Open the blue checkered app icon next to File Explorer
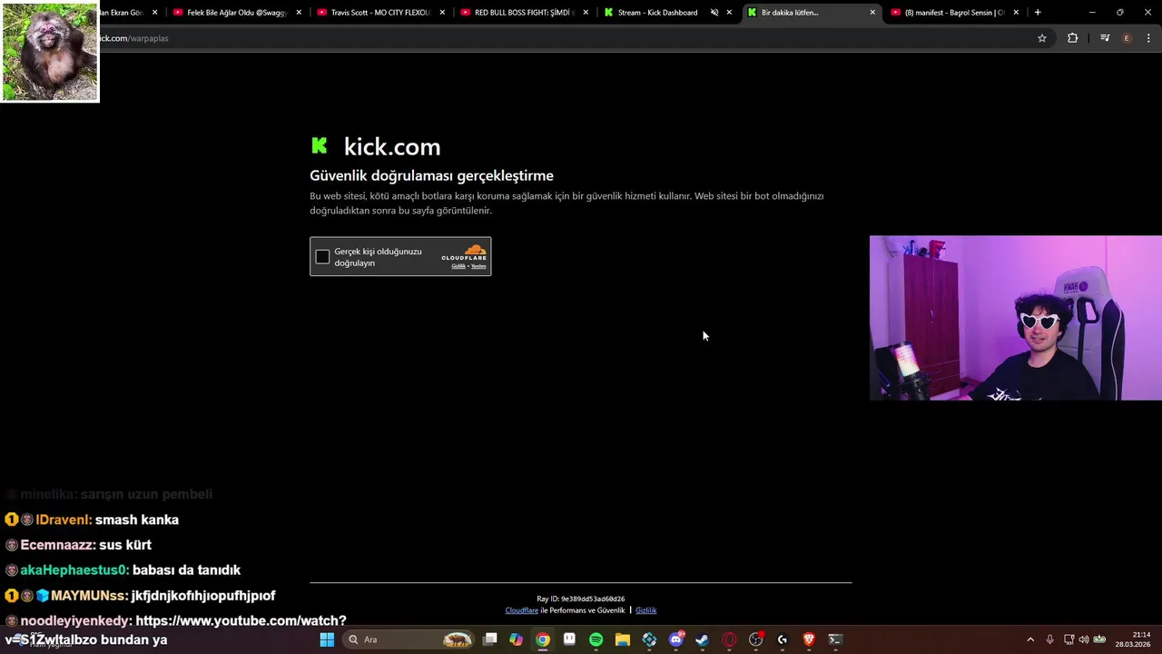The height and width of the screenshot is (654, 1162). click(x=649, y=639)
